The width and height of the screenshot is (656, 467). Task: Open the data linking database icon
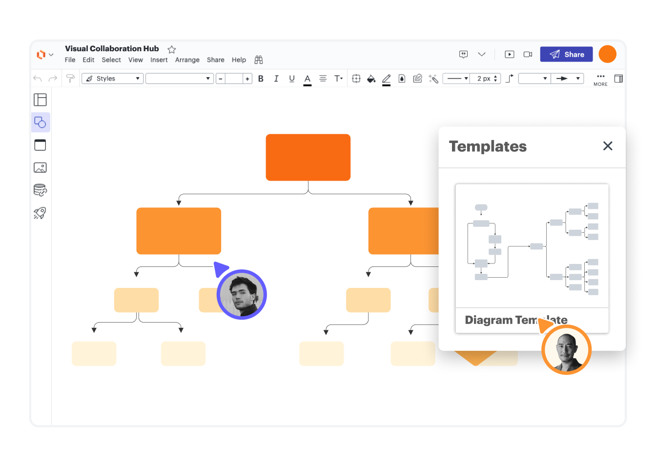click(40, 190)
